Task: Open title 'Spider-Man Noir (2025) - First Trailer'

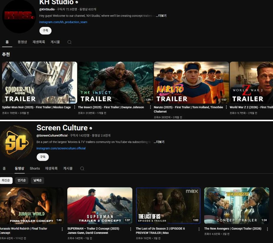Action: tap(36, 107)
